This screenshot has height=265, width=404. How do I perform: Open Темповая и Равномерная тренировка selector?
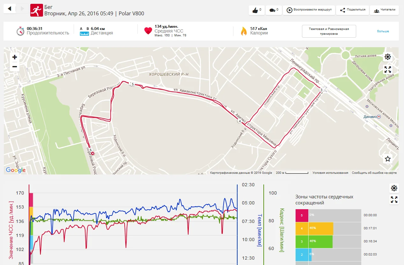(329, 31)
